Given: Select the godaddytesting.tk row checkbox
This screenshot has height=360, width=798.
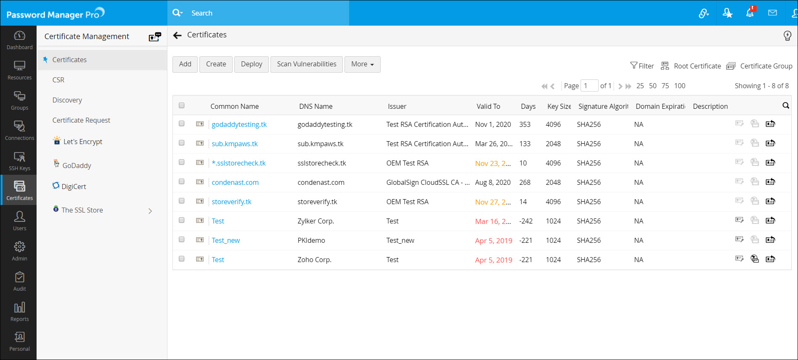Looking at the screenshot, I should (x=182, y=124).
